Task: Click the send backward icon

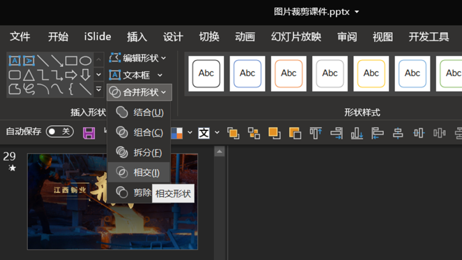Action: pyautogui.click(x=274, y=133)
